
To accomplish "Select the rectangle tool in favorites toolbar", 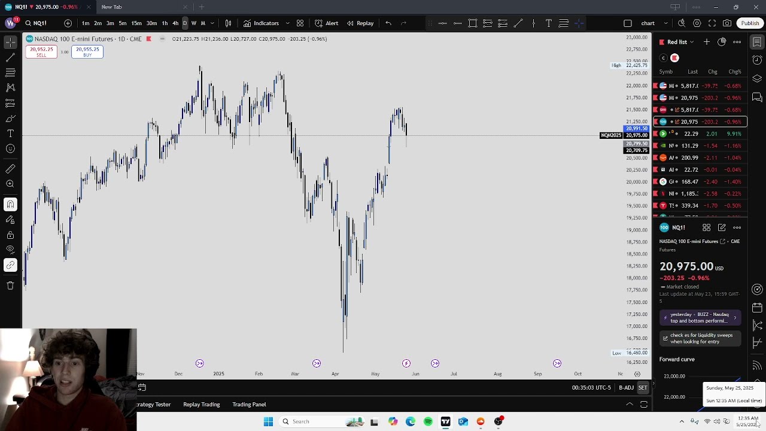I will pos(473,23).
